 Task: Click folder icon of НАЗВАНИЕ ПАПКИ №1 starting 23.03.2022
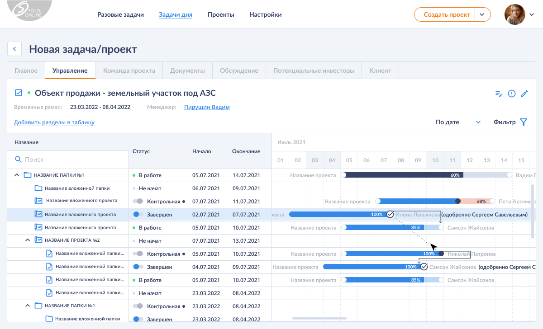click(38, 305)
